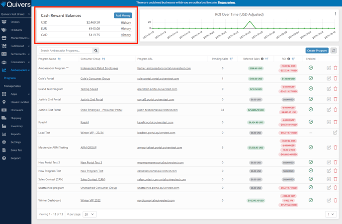Viewport: 342px width, 224px height.
Task: Open ARM GROUP consumer group link
Action: [88, 148]
